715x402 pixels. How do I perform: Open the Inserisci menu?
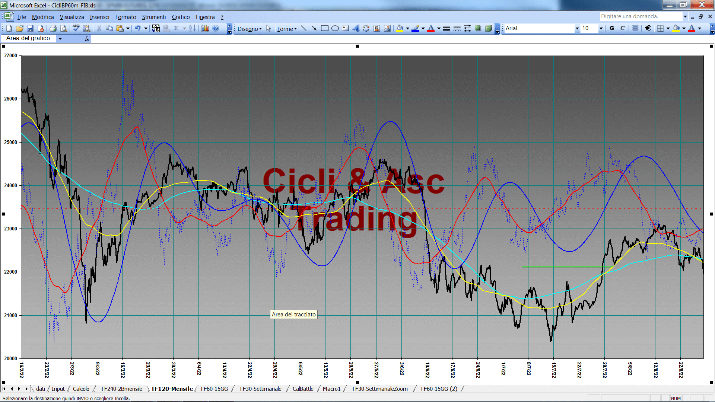coord(99,17)
